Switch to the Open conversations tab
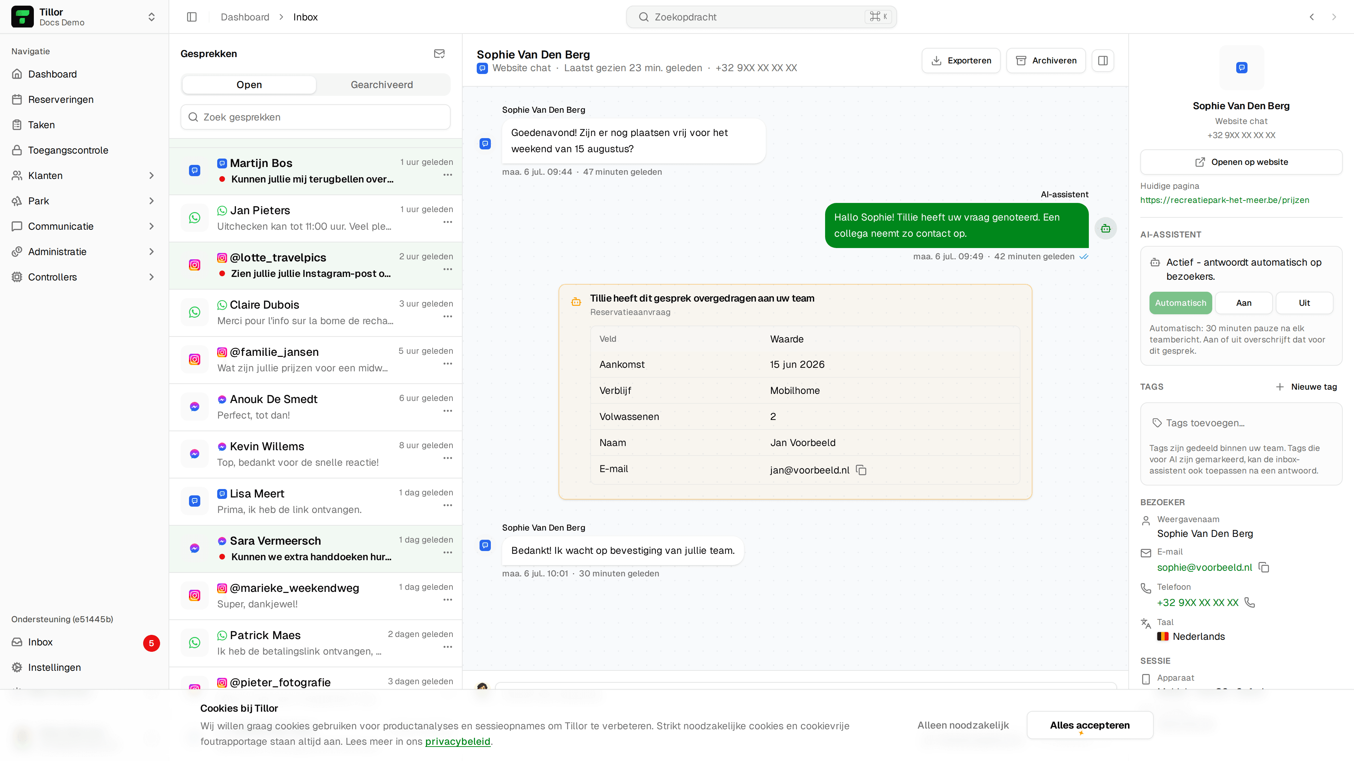The image size is (1354, 761). pos(249,85)
